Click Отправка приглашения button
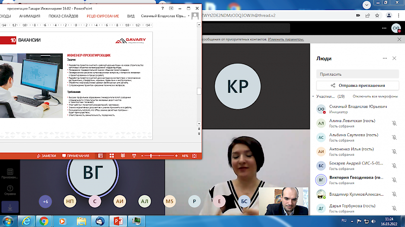 (357, 86)
